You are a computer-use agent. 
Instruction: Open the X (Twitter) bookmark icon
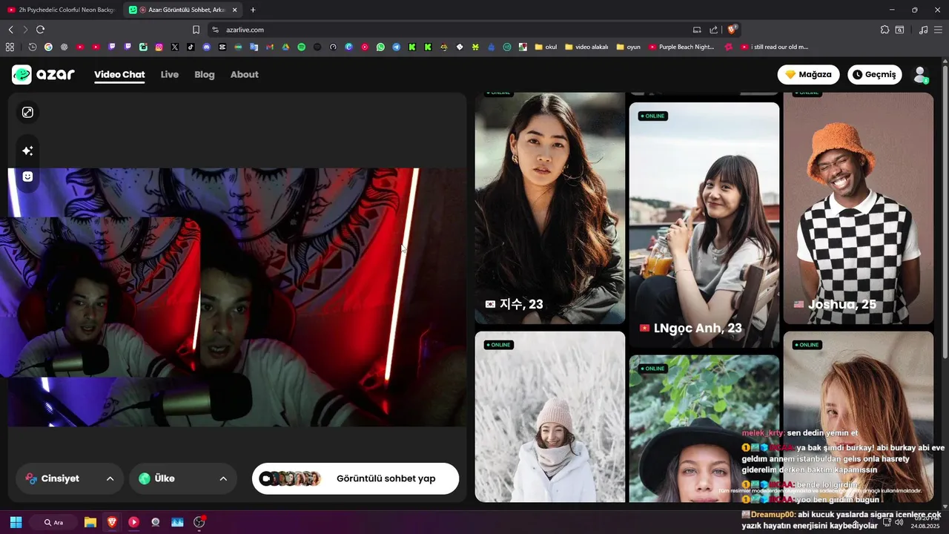[174, 47]
